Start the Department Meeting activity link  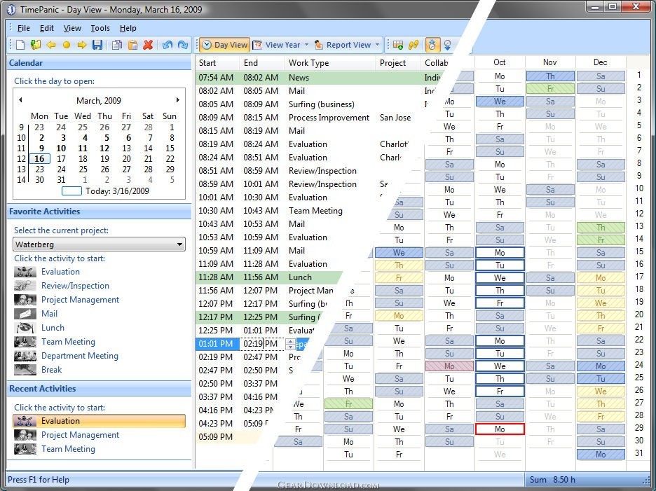pyautogui.click(x=80, y=356)
